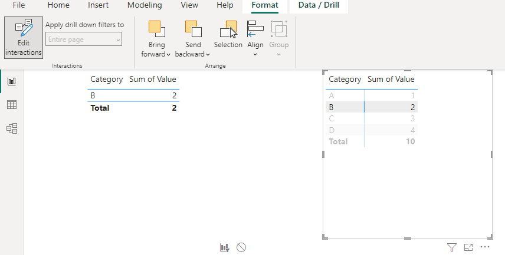Image resolution: width=505 pixels, height=255 pixels.
Task: Switch to the Insert tab
Action: (x=99, y=5)
